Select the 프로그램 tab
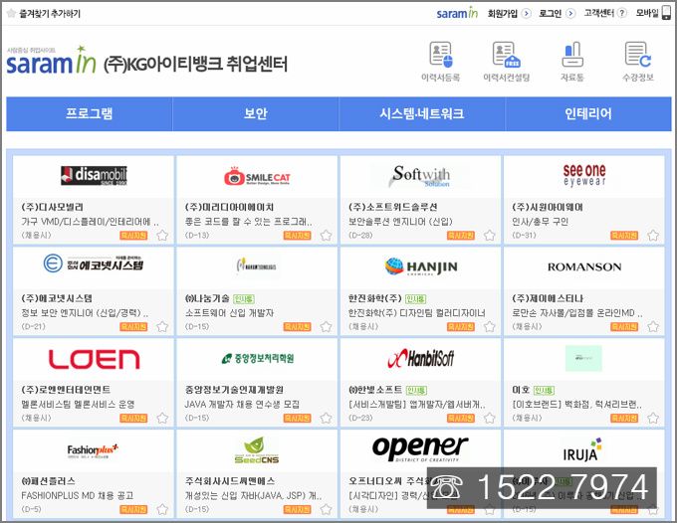Screen dimensions: 677x523 tap(90, 113)
